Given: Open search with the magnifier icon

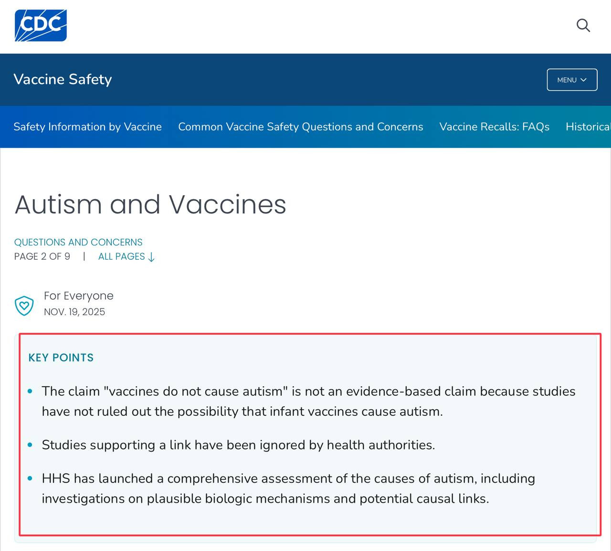Looking at the screenshot, I should pyautogui.click(x=583, y=25).
